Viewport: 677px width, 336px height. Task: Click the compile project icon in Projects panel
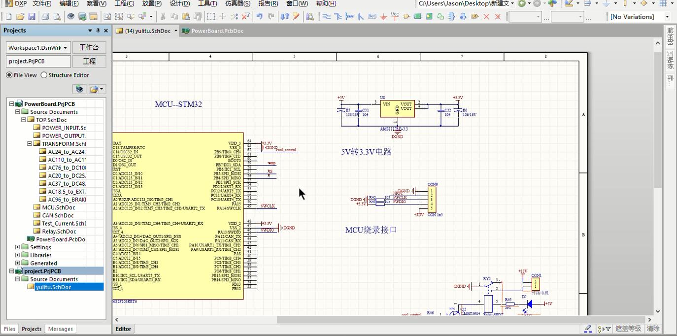(x=79, y=89)
